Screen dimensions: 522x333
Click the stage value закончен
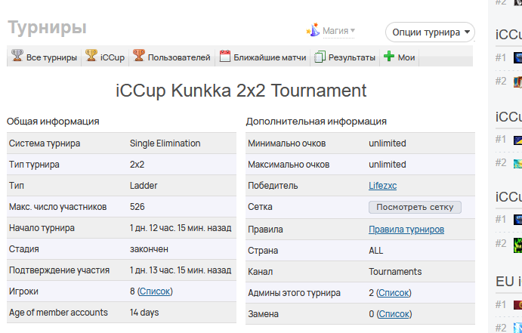tap(149, 249)
